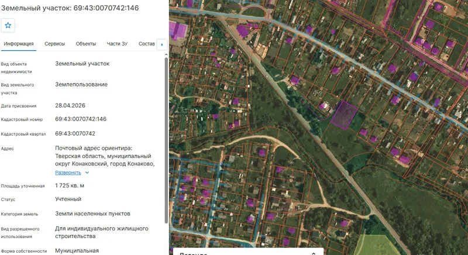The image size is (468, 255).
Task: Click the info panel vertical scrollbar
Action: pos(166,140)
